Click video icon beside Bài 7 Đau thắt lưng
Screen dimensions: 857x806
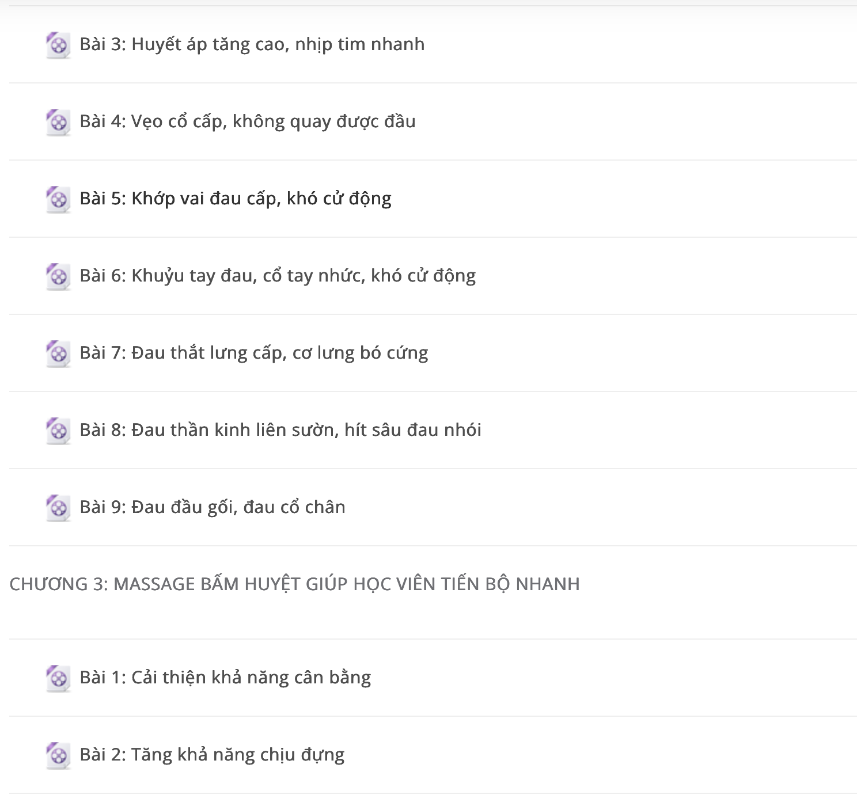point(58,353)
